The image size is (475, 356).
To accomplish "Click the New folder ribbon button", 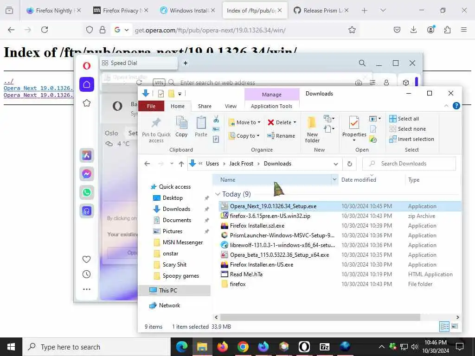I will pyautogui.click(x=312, y=130).
